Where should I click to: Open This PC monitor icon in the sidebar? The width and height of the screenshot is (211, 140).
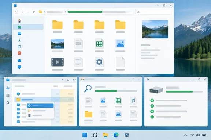click(19, 67)
